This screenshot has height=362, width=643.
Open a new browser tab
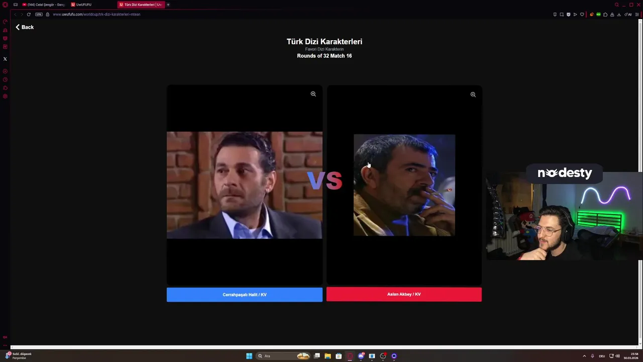pyautogui.click(x=168, y=5)
